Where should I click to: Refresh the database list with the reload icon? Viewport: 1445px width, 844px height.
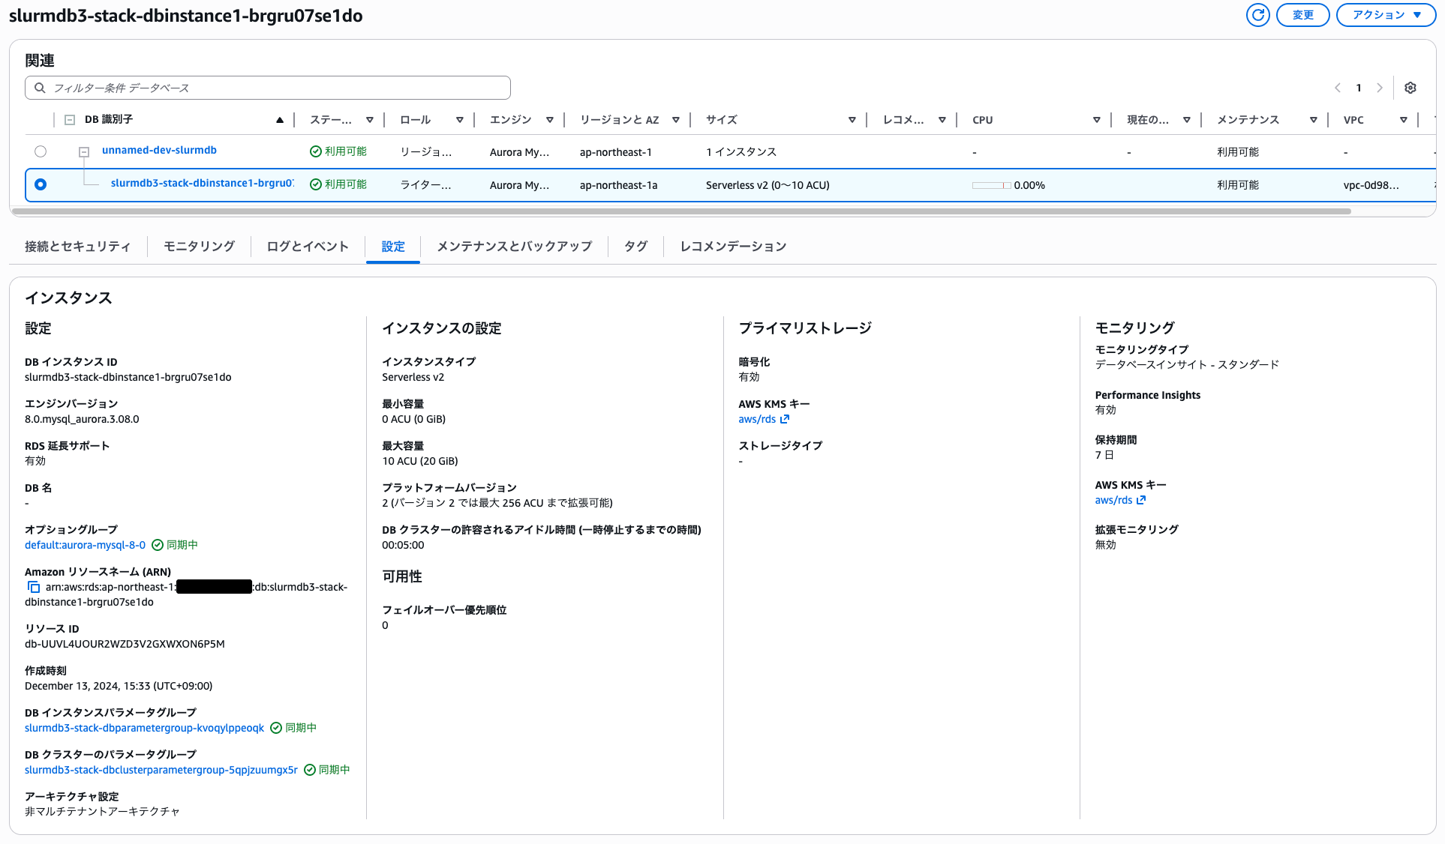pyautogui.click(x=1258, y=14)
